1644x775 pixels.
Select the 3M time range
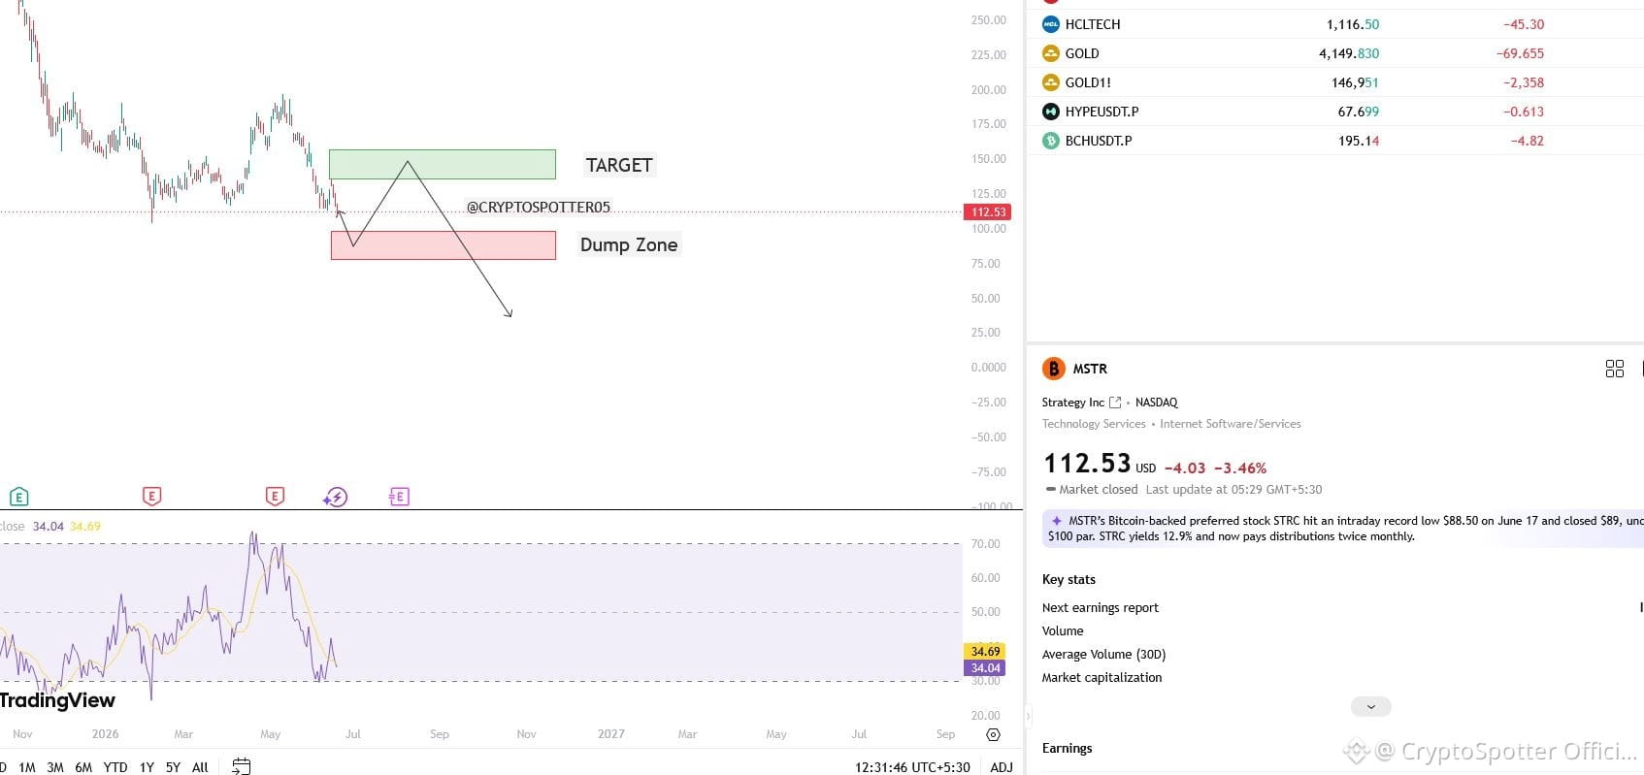coord(55,767)
